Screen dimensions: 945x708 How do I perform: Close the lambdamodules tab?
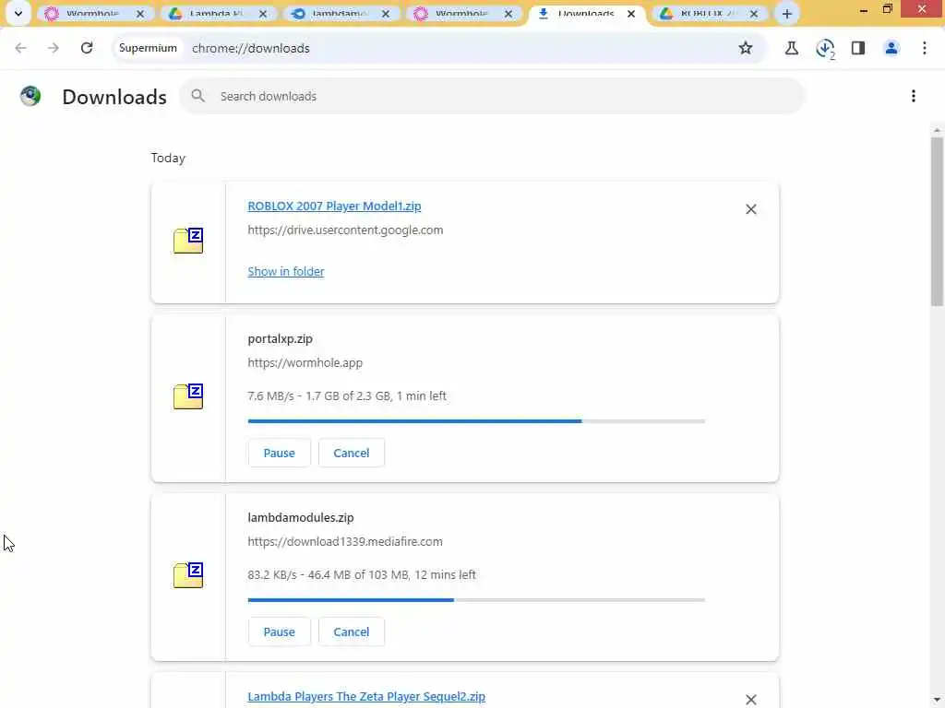tap(386, 14)
